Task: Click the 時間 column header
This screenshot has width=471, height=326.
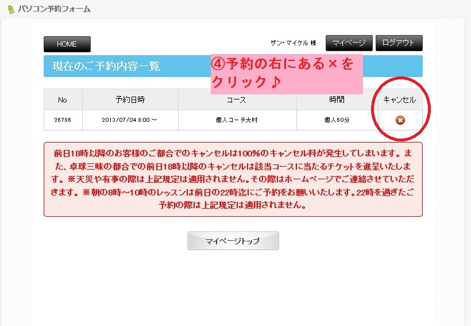Action: [x=337, y=99]
